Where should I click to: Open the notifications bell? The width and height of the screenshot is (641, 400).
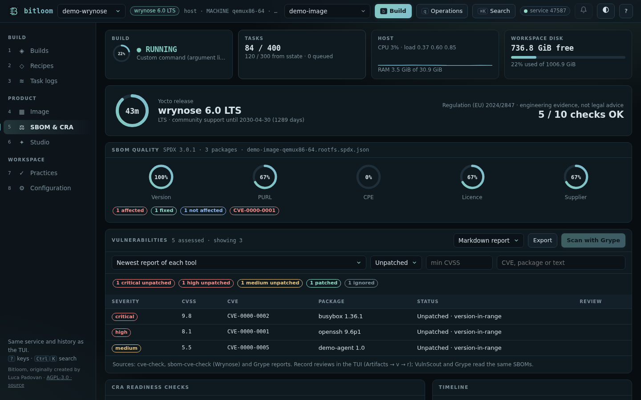point(584,11)
